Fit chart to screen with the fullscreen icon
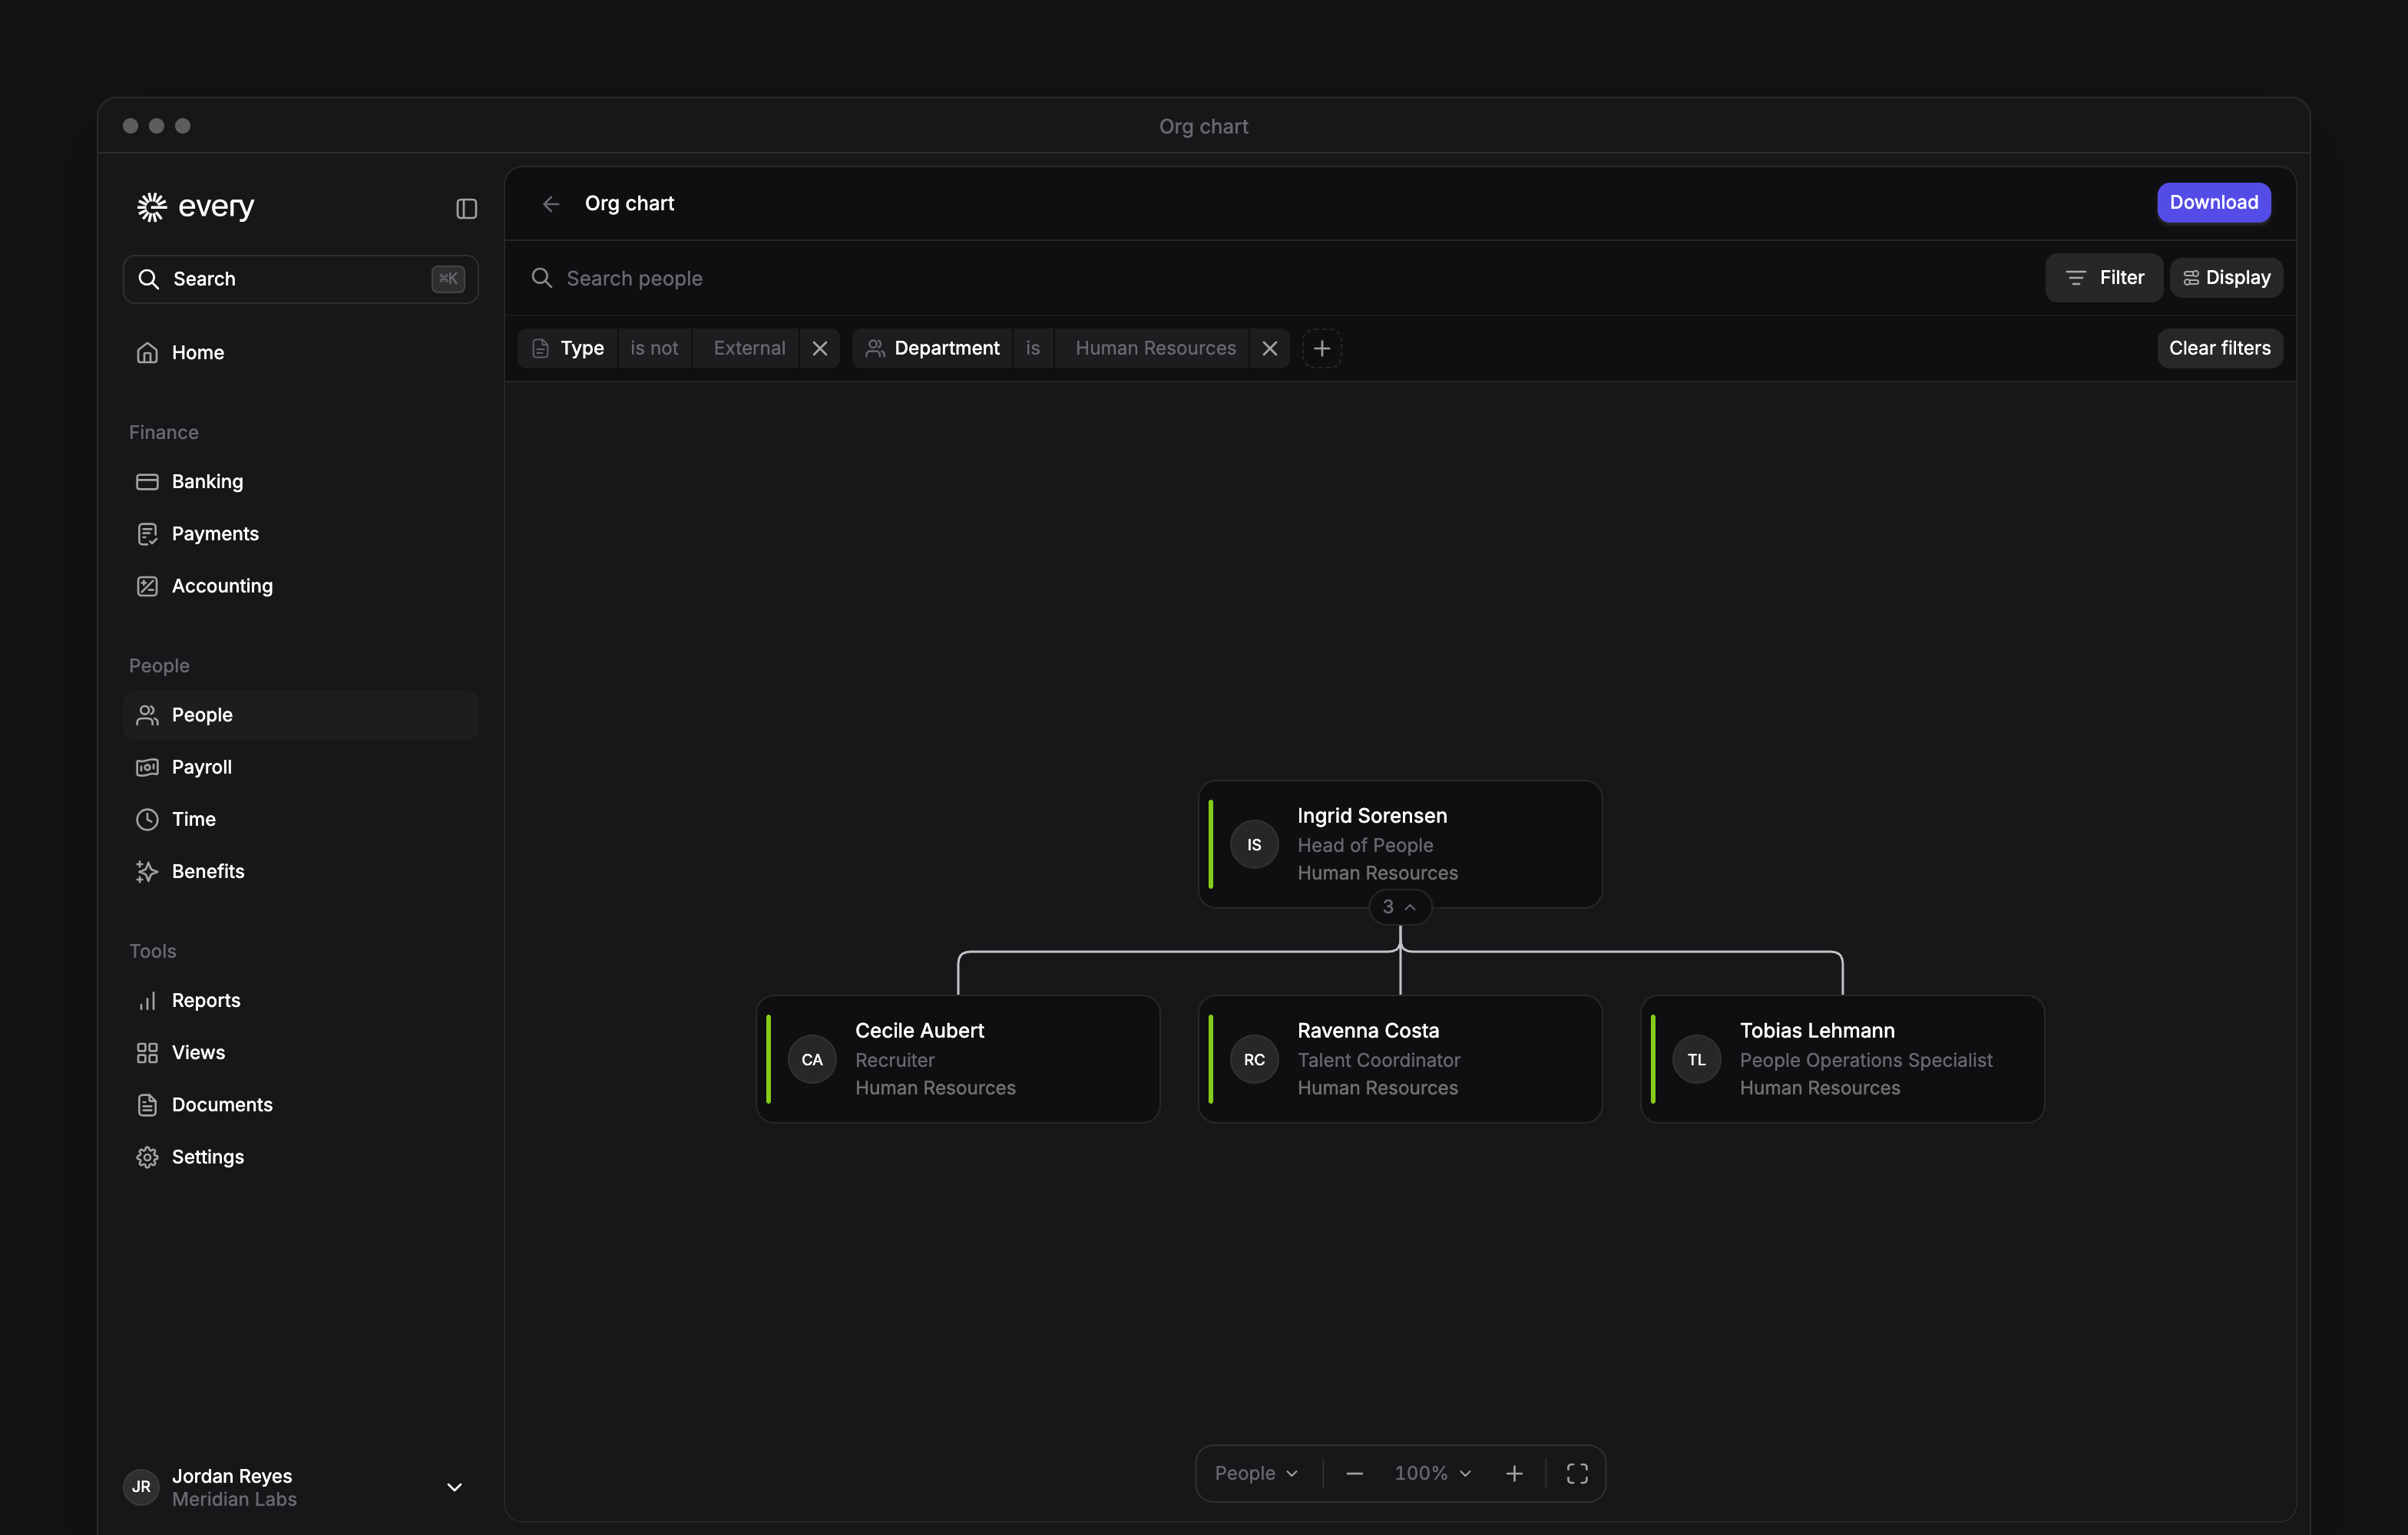This screenshot has height=1535, width=2408. (x=1577, y=1473)
